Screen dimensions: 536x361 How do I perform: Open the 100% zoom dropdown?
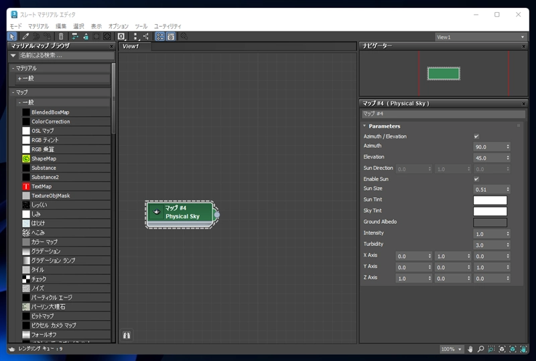(x=452, y=349)
